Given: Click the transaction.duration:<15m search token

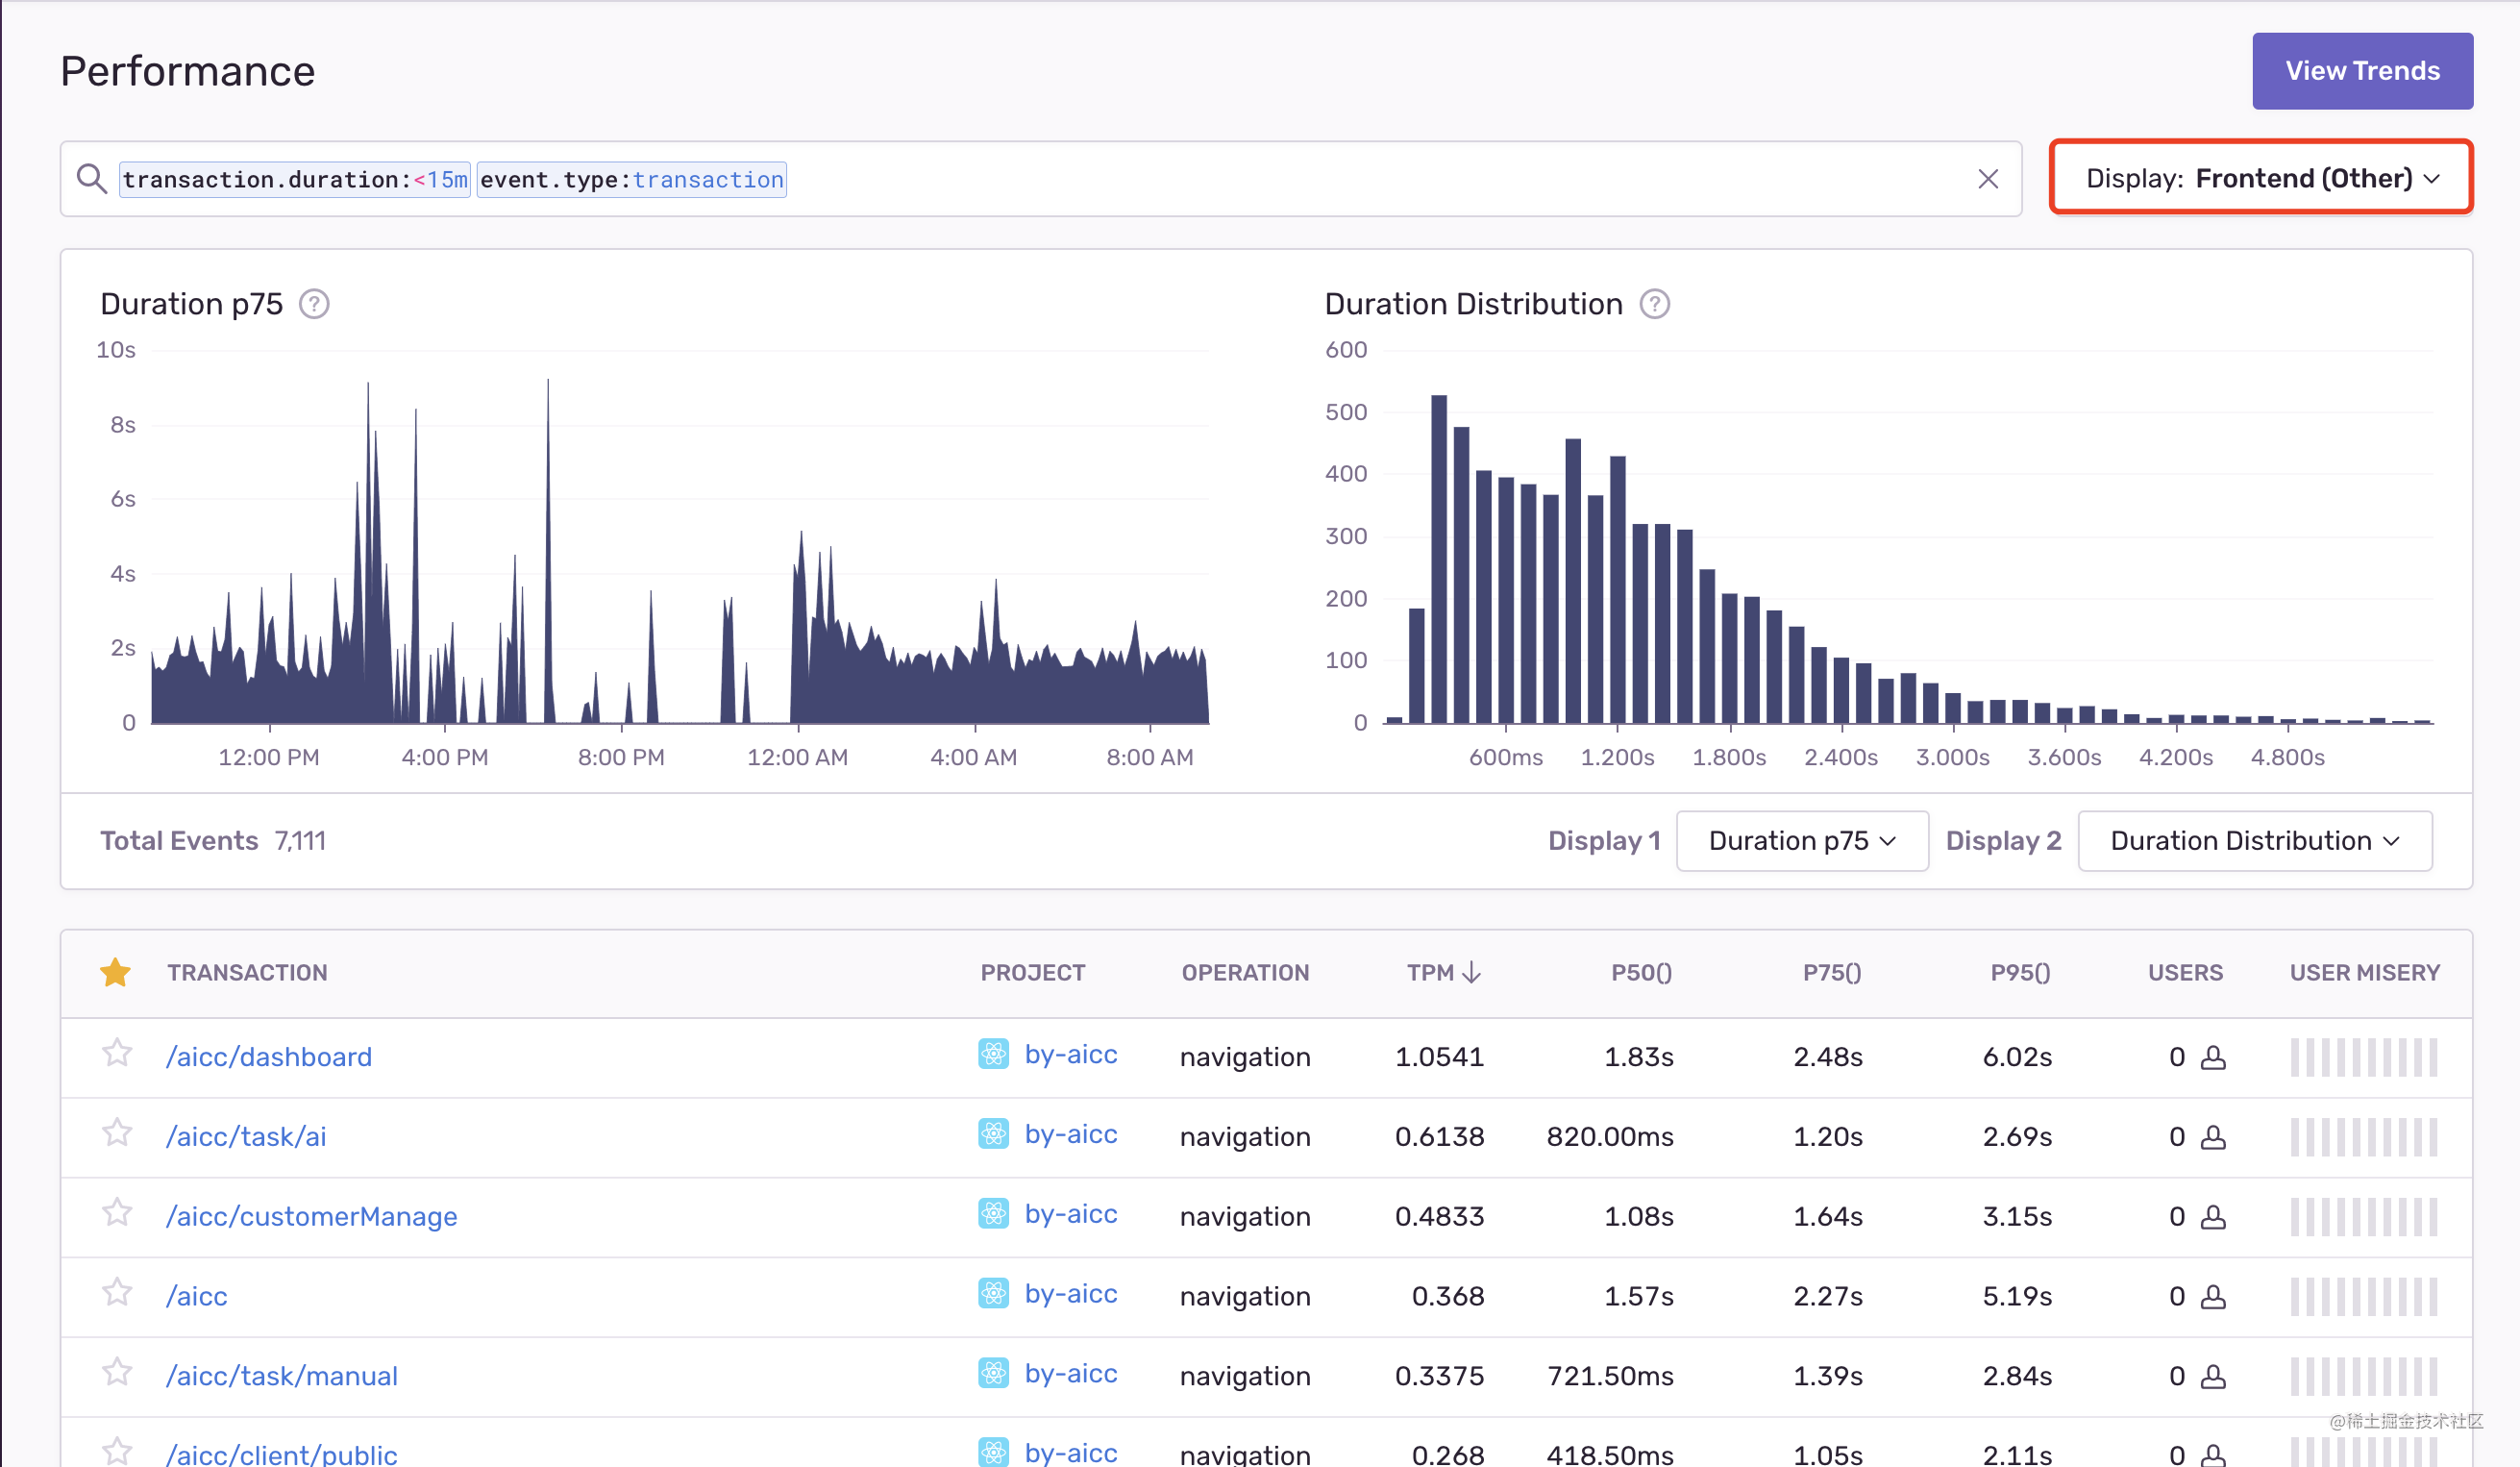Looking at the screenshot, I should pyautogui.click(x=294, y=179).
